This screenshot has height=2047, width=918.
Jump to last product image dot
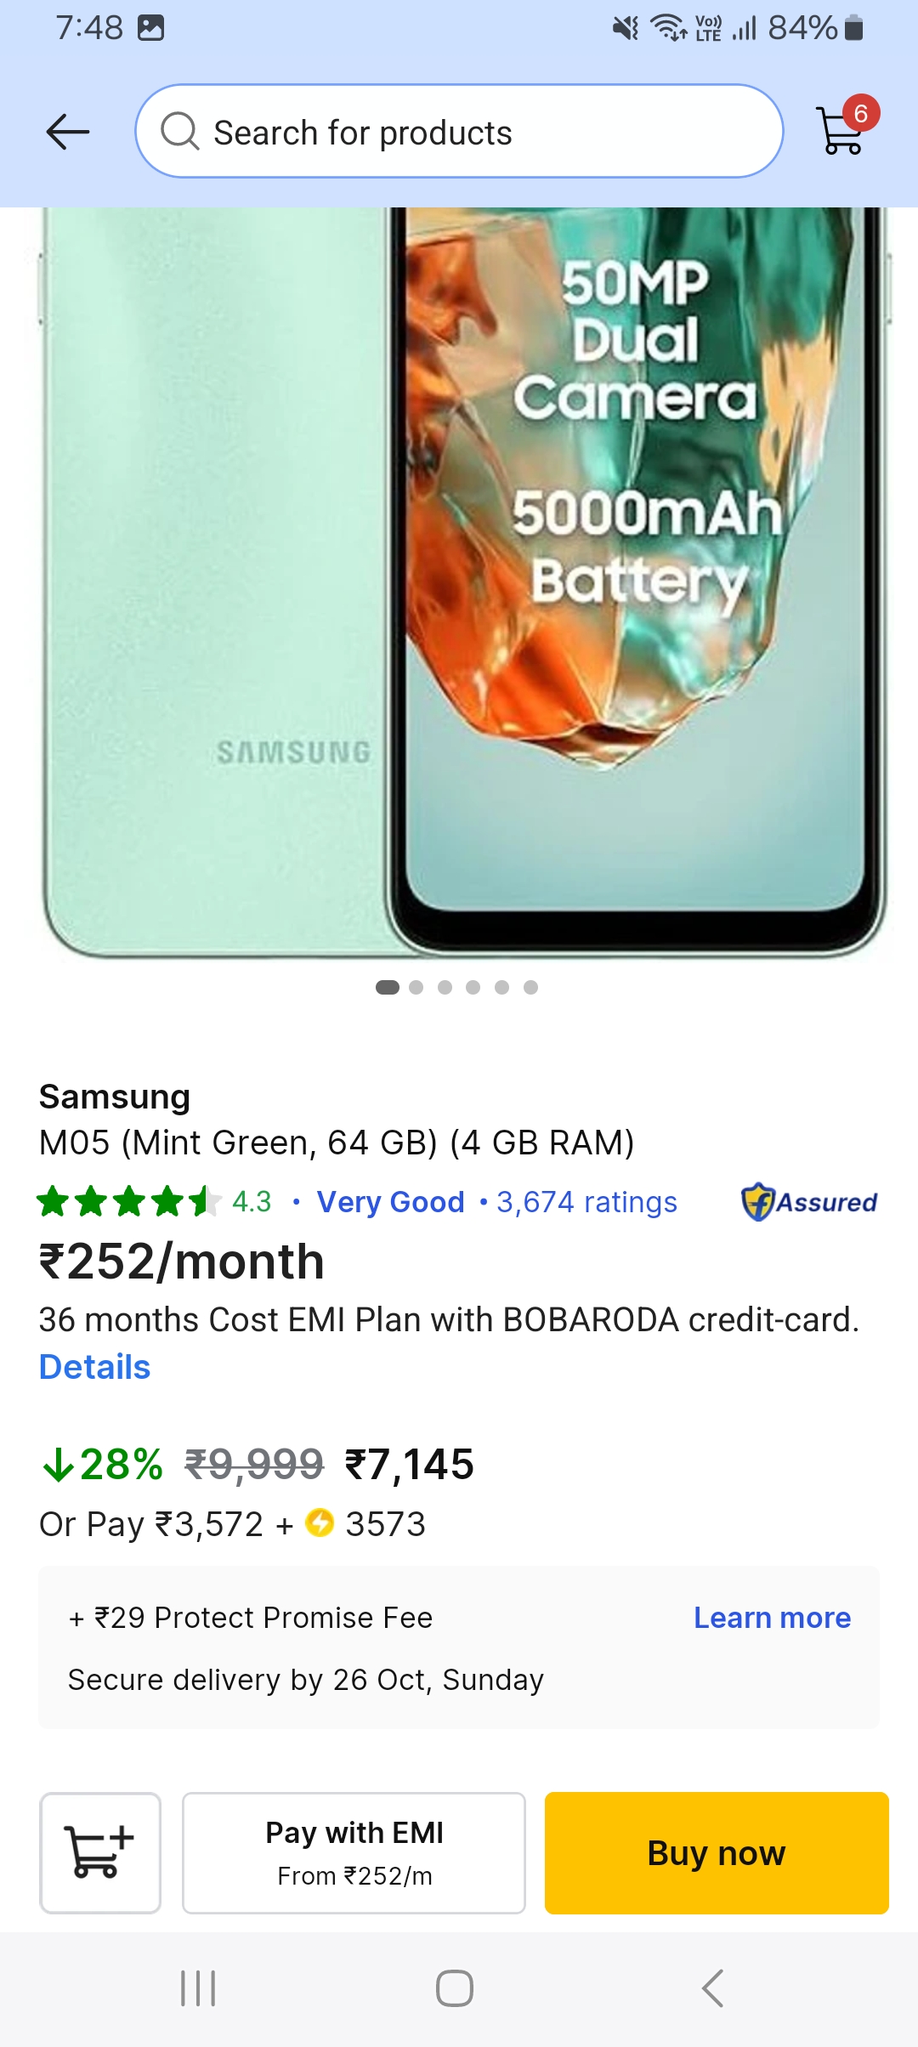pyautogui.click(x=530, y=987)
